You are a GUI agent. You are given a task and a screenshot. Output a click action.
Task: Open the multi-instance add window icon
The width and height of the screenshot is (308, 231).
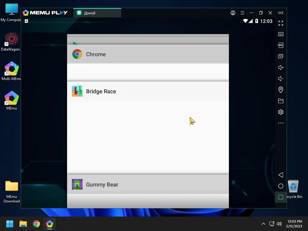281,56
